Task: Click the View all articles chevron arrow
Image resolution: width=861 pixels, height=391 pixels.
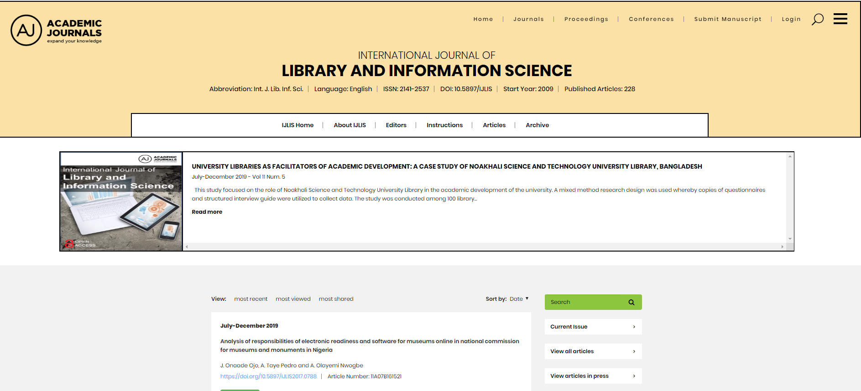Action: pos(634,351)
